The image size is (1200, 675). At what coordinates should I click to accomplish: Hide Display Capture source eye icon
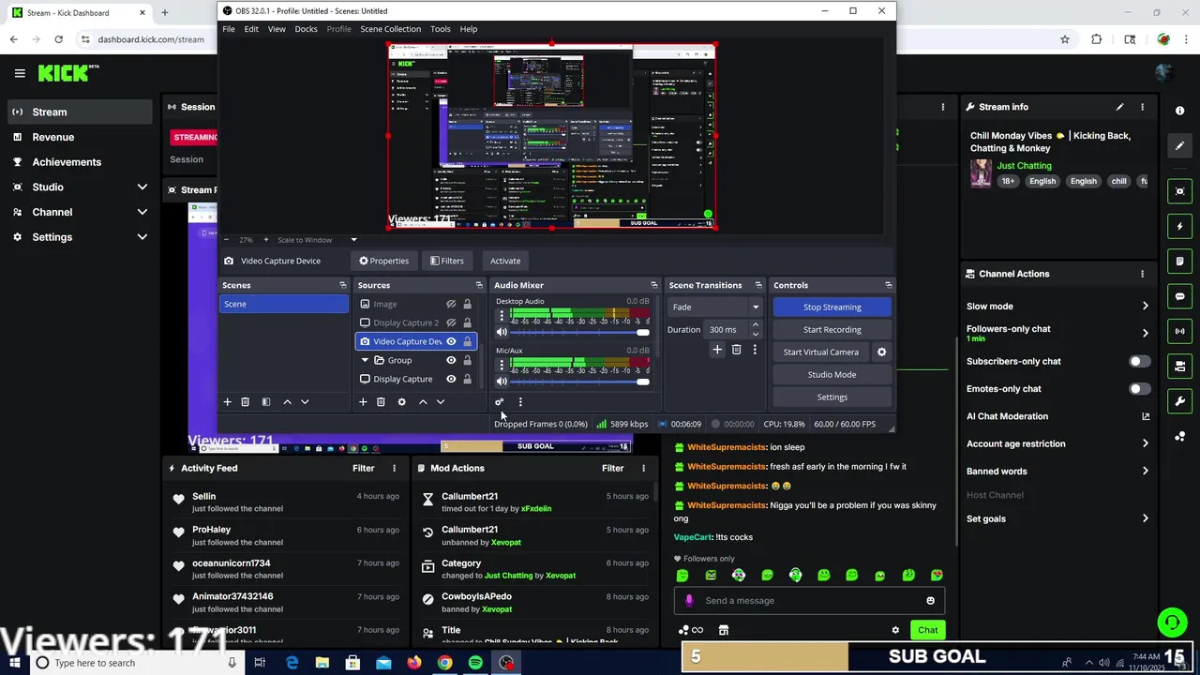[451, 379]
